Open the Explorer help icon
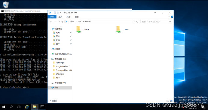The height and width of the screenshot is (110, 208). tap(172, 17)
